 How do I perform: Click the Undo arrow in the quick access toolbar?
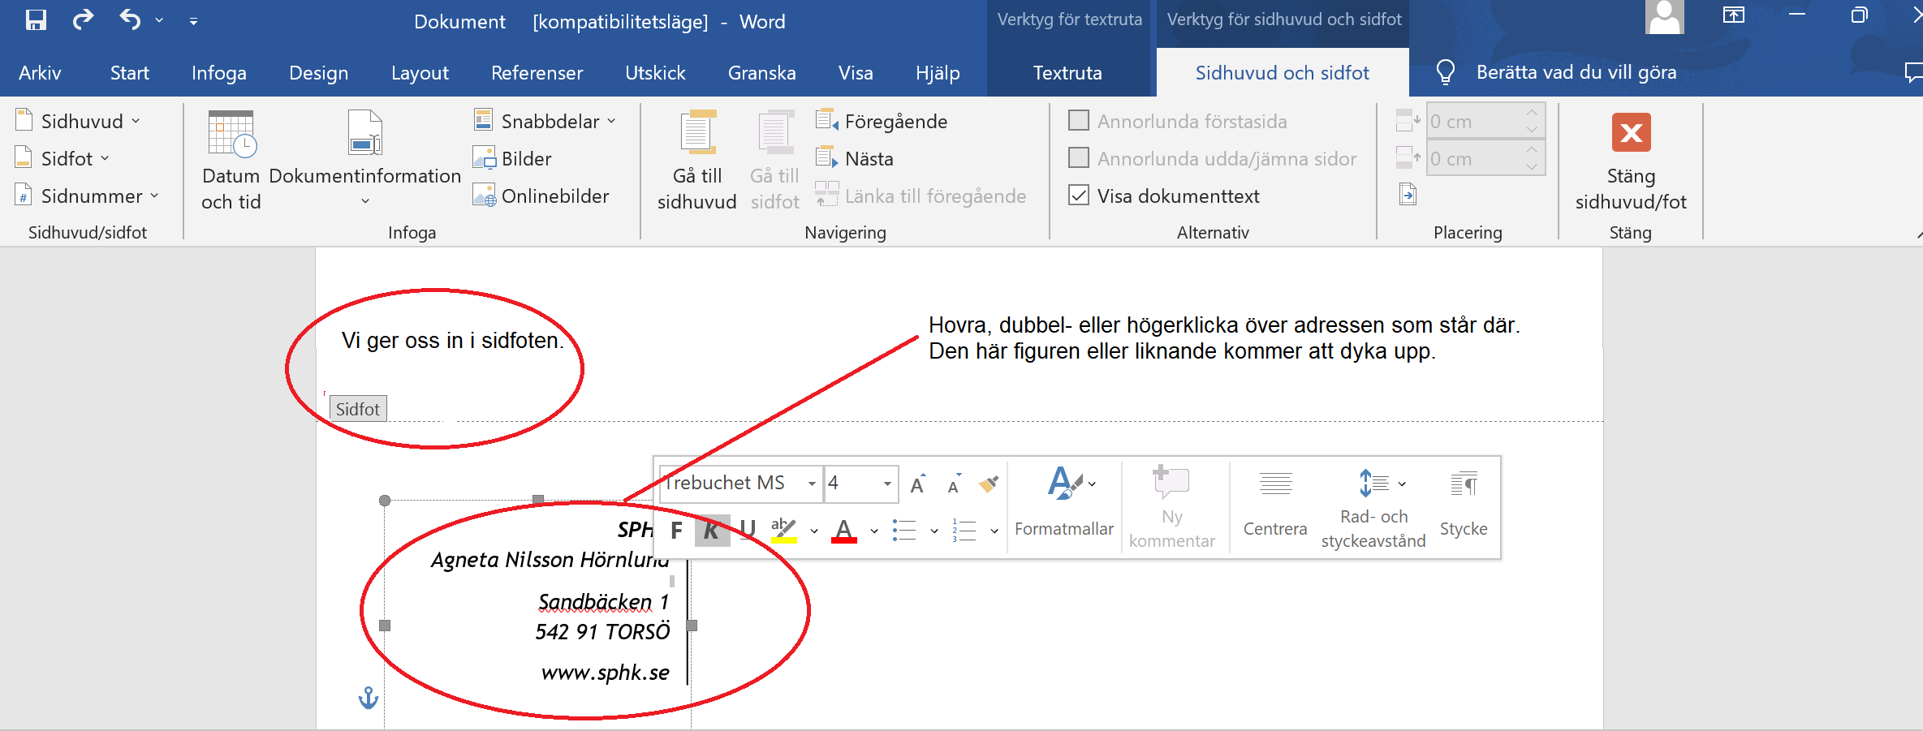130,19
